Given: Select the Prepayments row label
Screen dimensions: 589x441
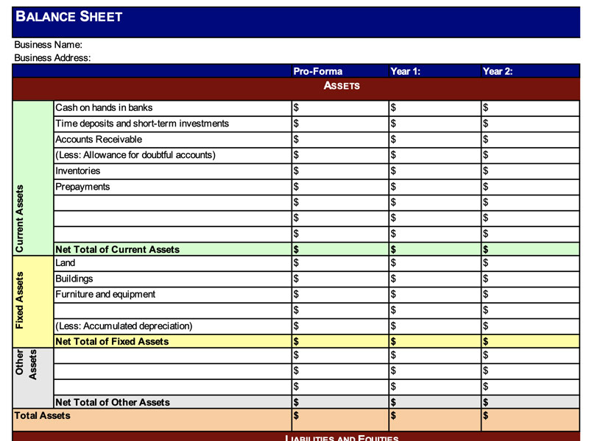Looking at the screenshot, I should (82, 187).
